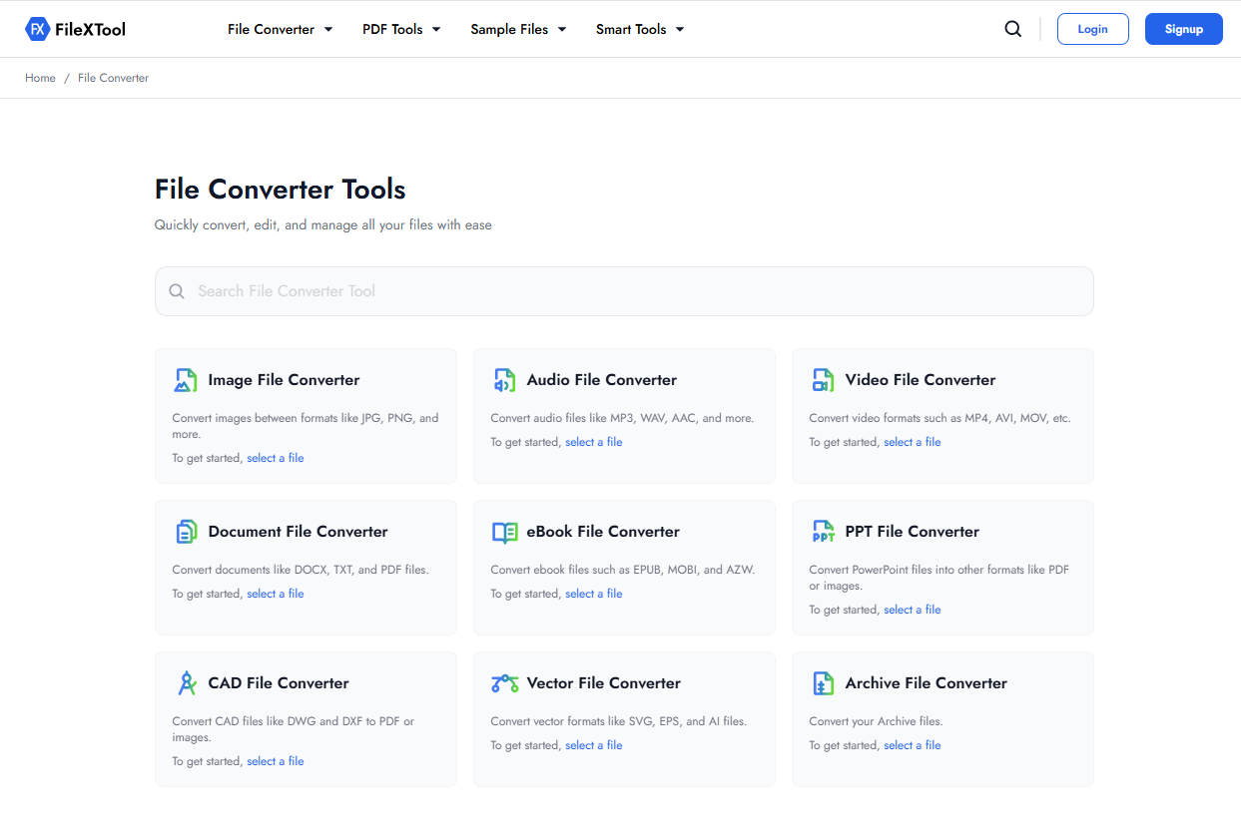Click the Vector File Converter icon
This screenshot has width=1241, height=837.
pos(504,683)
